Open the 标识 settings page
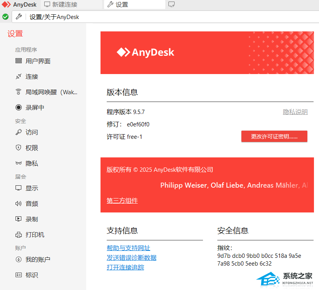 32,275
